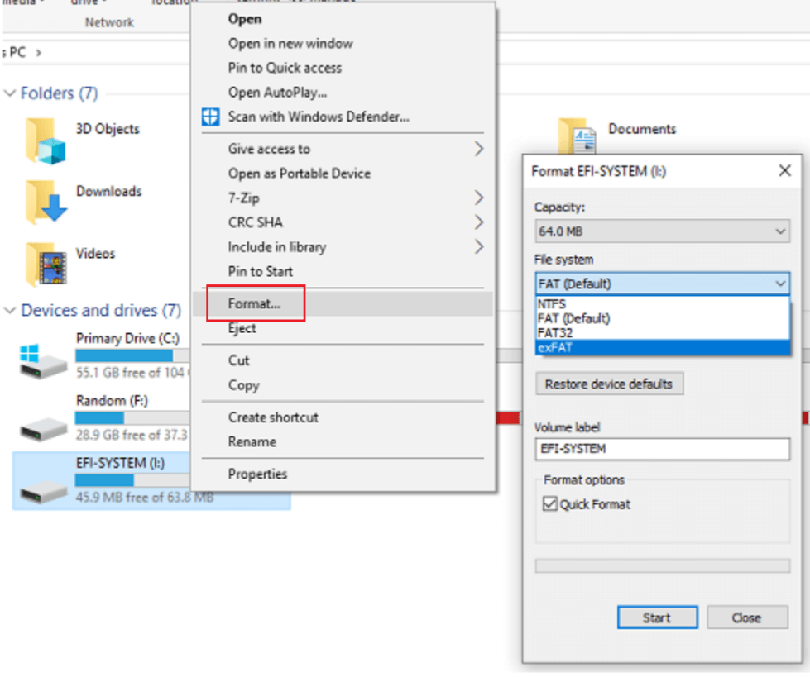The width and height of the screenshot is (810, 677).
Task: Click the Restore device defaults button
Action: pos(610,383)
